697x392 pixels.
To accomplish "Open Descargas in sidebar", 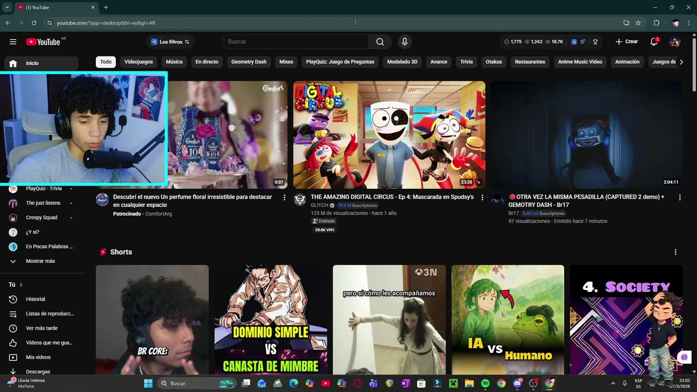I will click(x=42, y=371).
